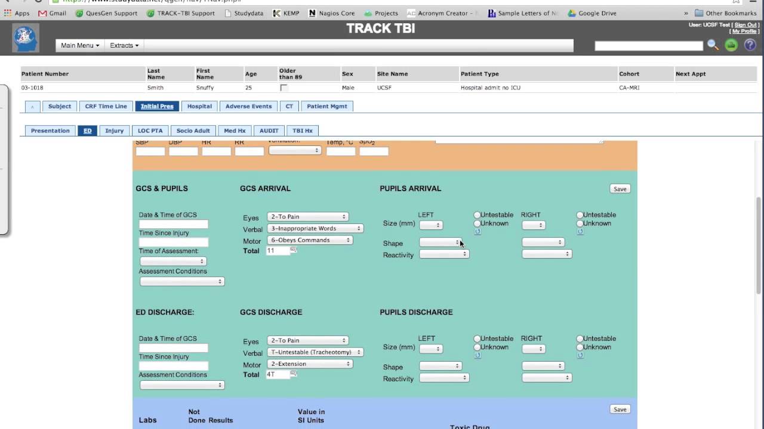Select Unknown for left pupil discharge
The height and width of the screenshot is (429, 764).
point(477,347)
